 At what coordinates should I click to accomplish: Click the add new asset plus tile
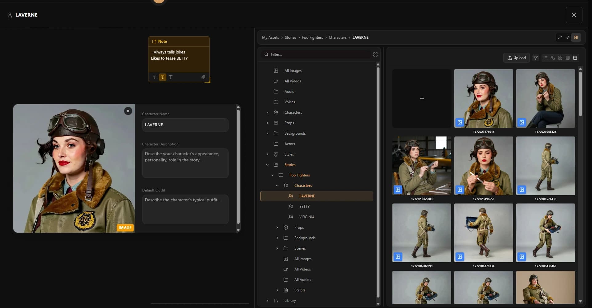(x=422, y=99)
